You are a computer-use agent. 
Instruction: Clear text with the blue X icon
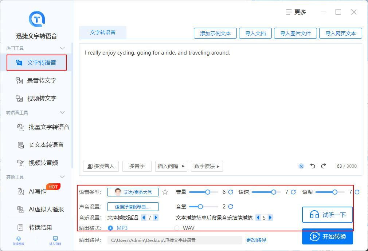click(301, 166)
